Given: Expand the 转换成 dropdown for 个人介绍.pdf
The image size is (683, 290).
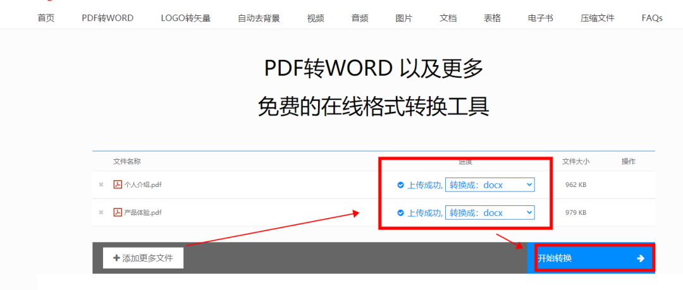Looking at the screenshot, I should [489, 185].
